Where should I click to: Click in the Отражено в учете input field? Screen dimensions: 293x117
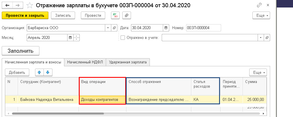[210, 37]
